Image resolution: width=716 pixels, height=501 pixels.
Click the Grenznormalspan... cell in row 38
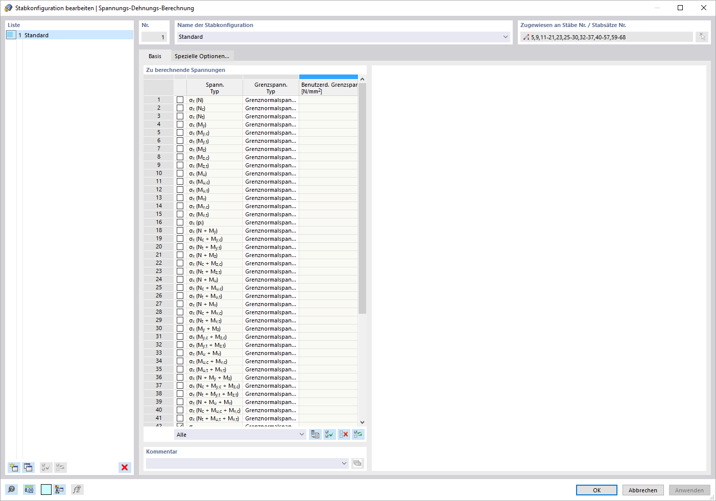[271, 394]
